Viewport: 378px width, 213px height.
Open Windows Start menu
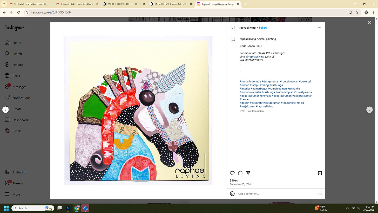(6, 208)
